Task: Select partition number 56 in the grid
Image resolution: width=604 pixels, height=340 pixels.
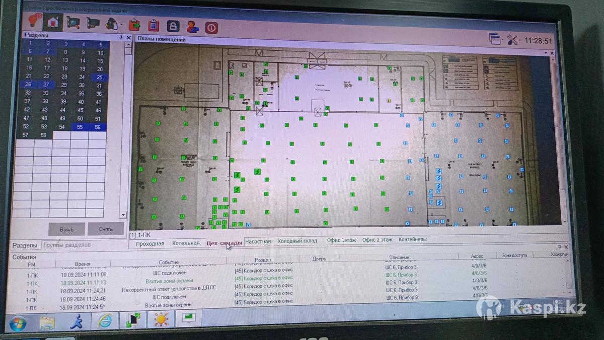Action: tap(98, 127)
